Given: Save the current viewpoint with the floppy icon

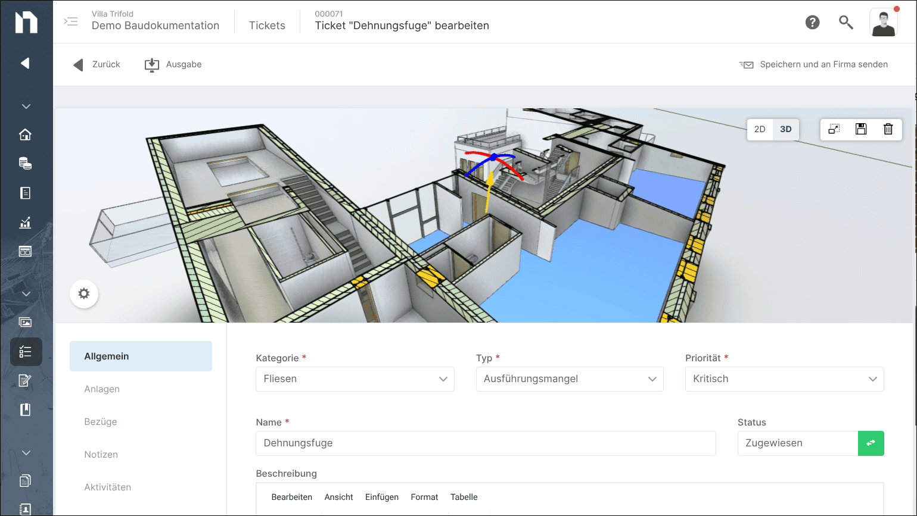Looking at the screenshot, I should (x=861, y=129).
